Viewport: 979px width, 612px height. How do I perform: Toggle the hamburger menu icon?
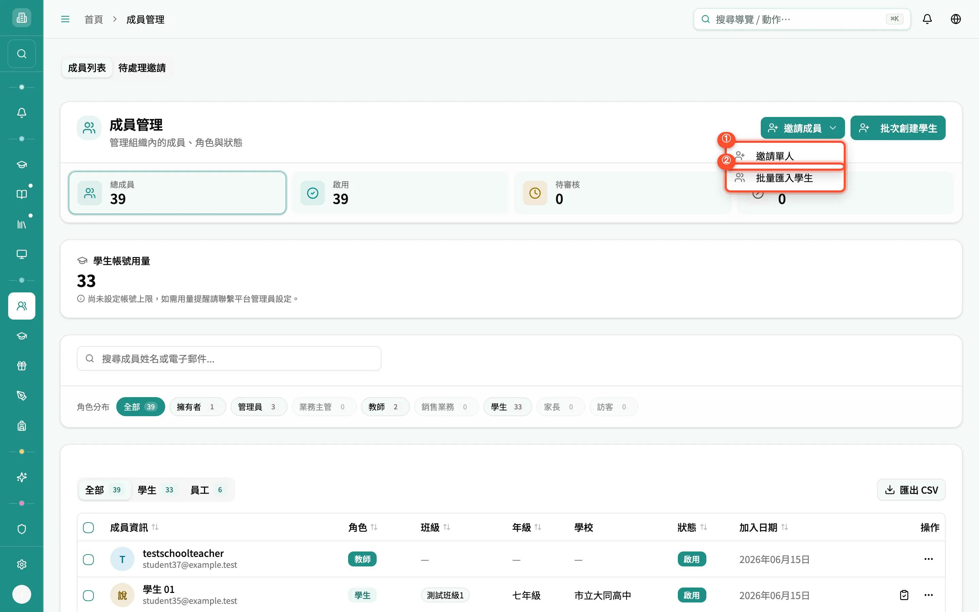[65, 19]
